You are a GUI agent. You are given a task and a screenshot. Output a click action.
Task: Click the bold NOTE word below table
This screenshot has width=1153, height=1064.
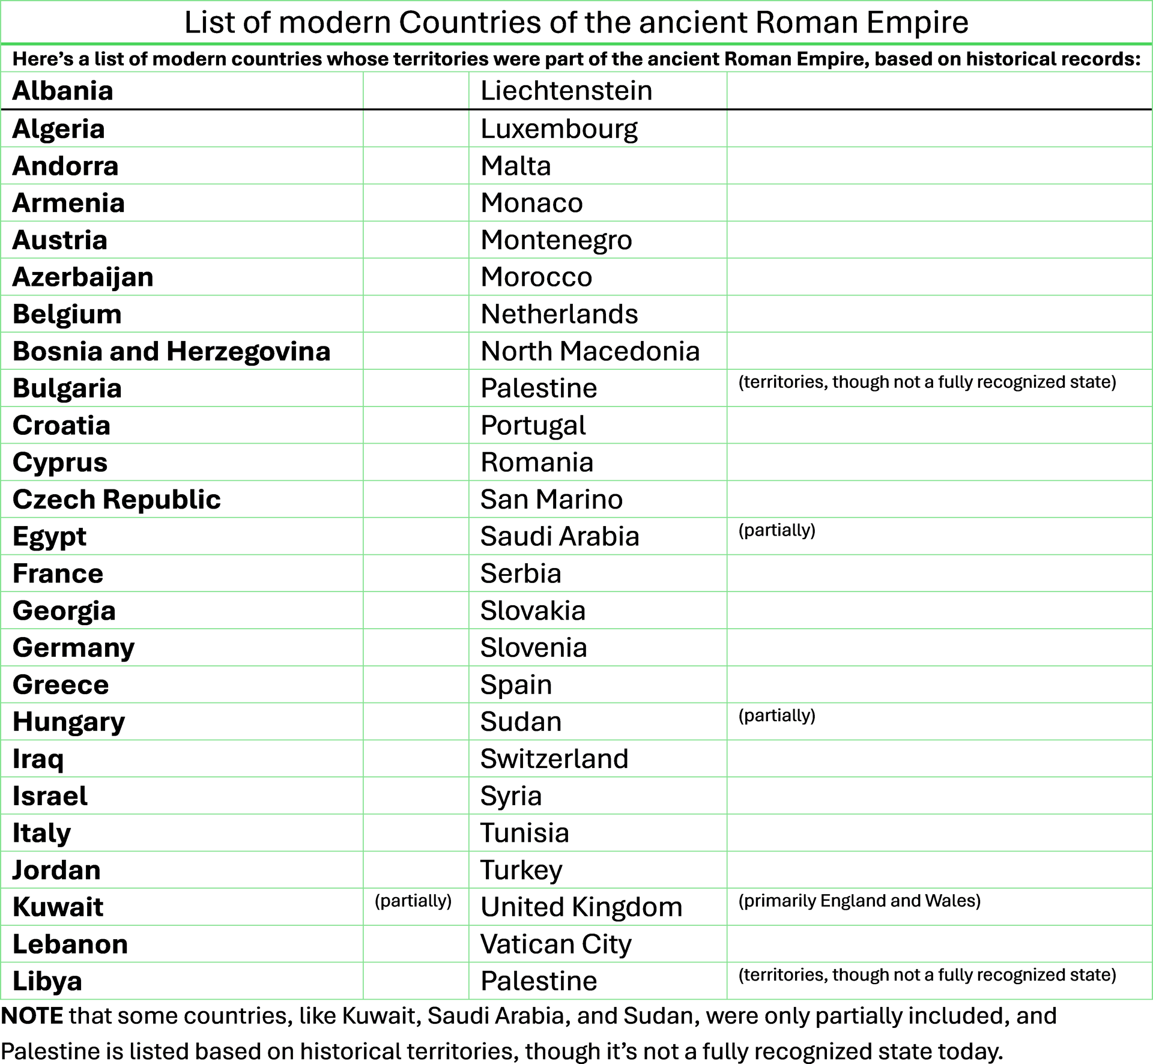[32, 1016]
